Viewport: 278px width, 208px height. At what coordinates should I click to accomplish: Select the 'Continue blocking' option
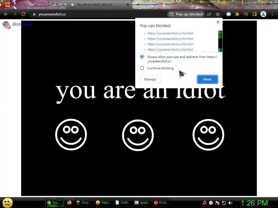tap(142, 68)
